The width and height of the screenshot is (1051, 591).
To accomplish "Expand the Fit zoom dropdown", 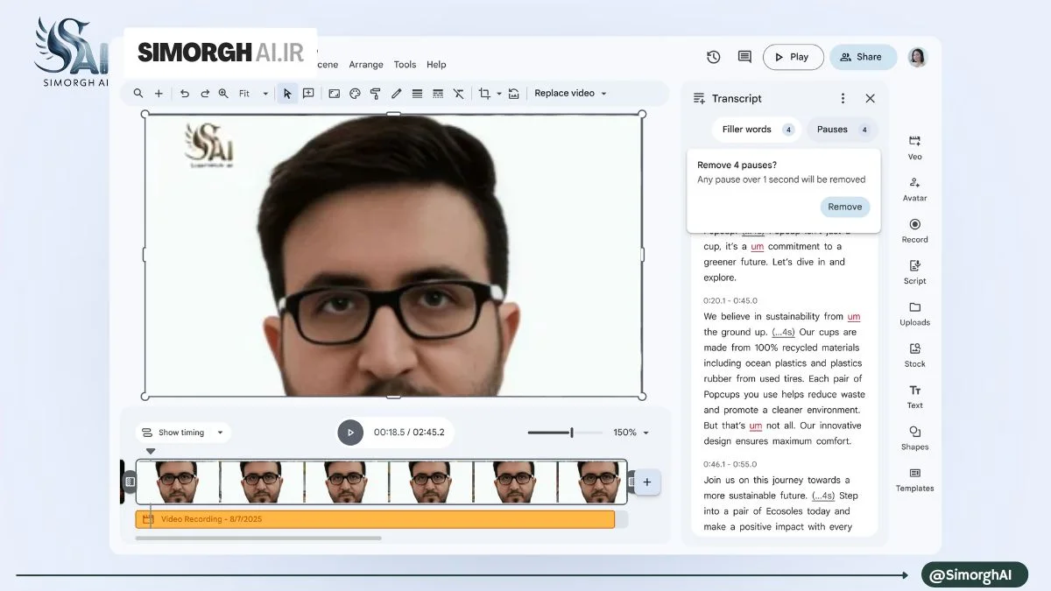I will (253, 94).
